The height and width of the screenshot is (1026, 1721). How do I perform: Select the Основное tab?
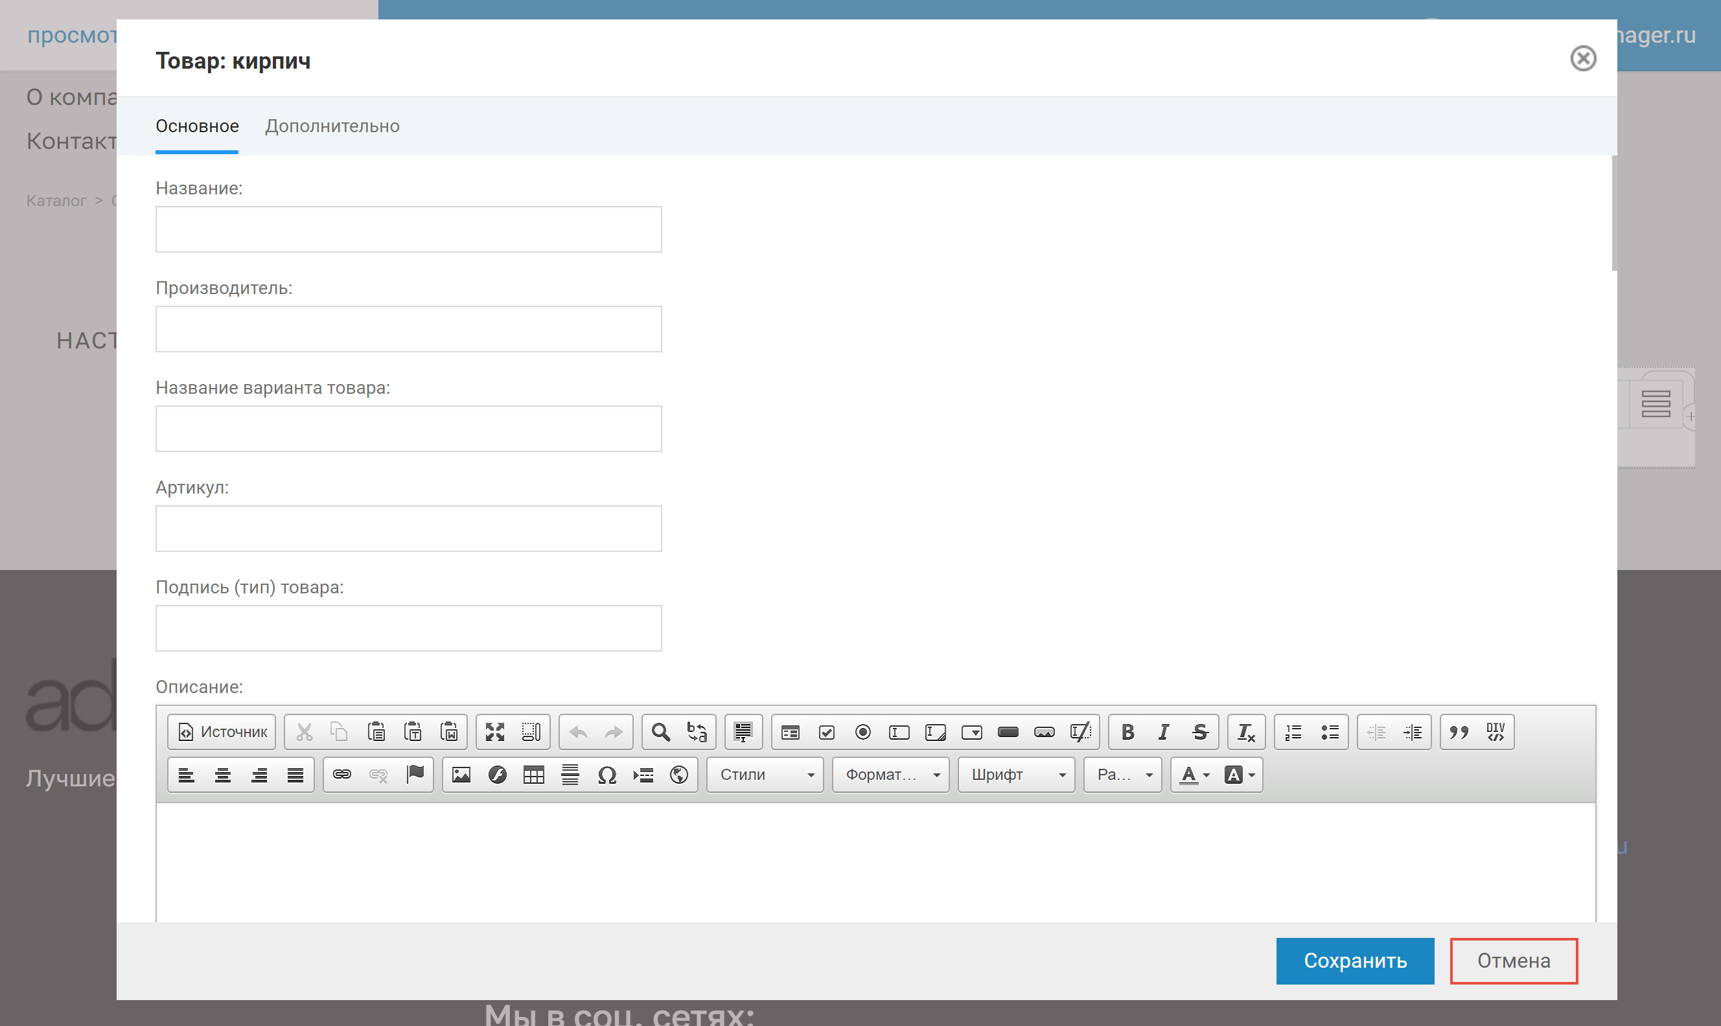pos(197,126)
